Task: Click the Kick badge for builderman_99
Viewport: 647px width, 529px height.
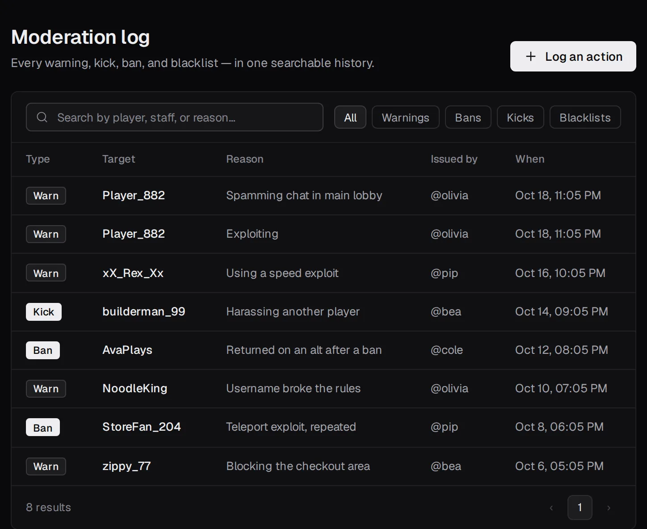Action: 43,312
